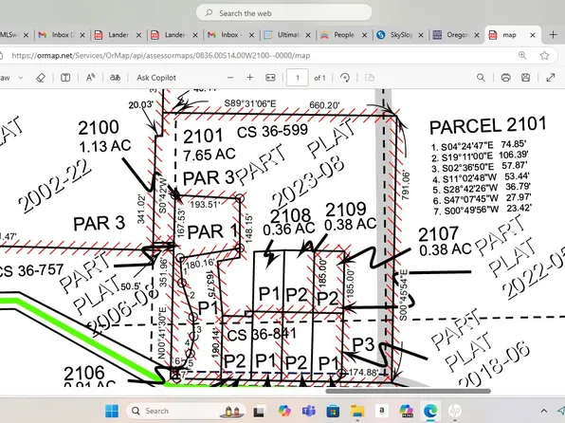Rotate the PDF page
565x423 pixels.
(x=345, y=78)
